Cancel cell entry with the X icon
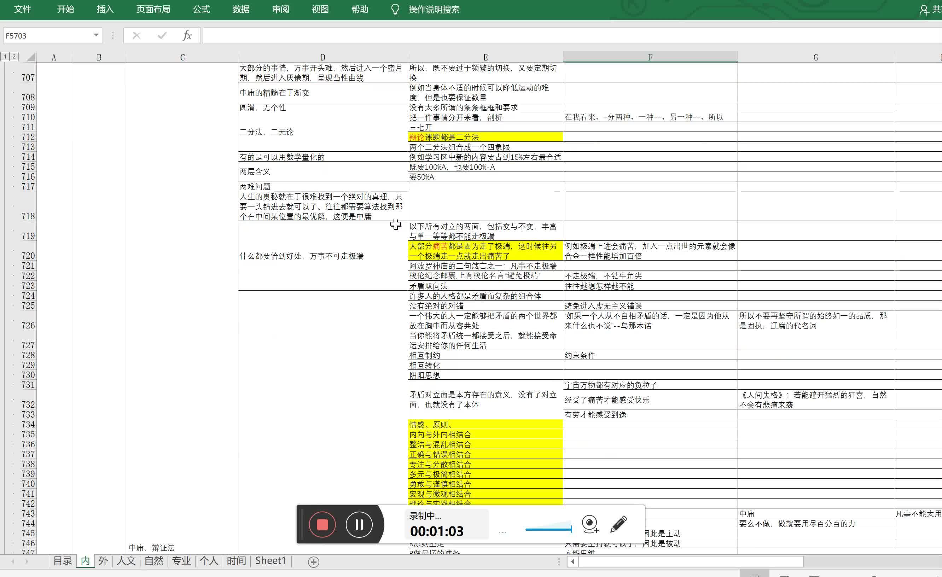This screenshot has height=577, width=942. (x=136, y=35)
